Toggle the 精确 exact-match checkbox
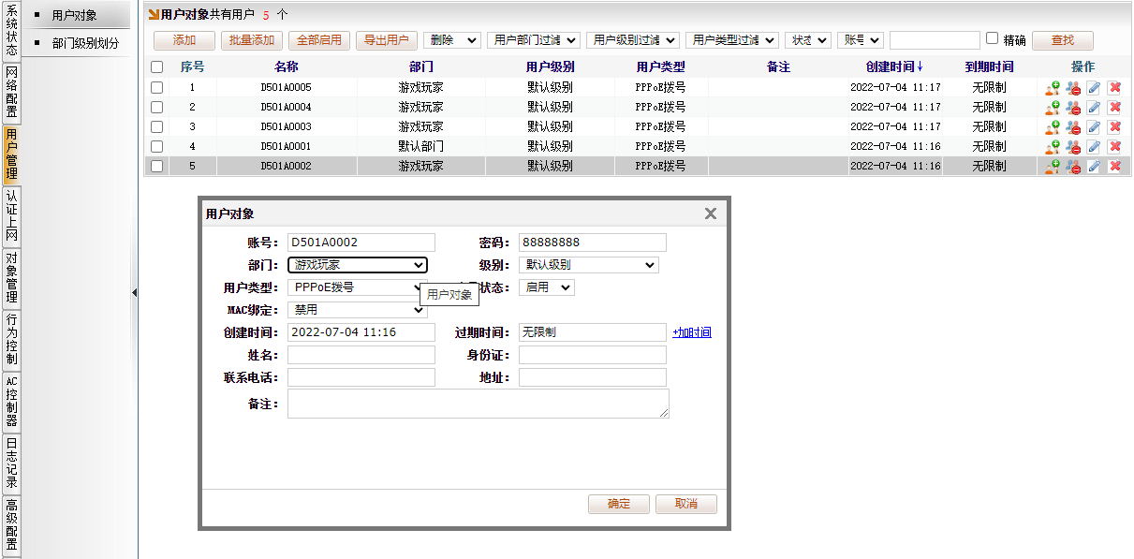Image resolution: width=1134 pixels, height=559 pixels. [992, 39]
